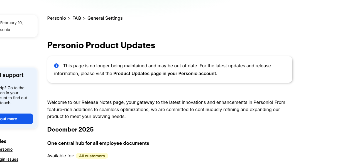Screen dimensions: 345x162
Task: Click the Release Notes welcome paragraph
Action: coord(166,109)
